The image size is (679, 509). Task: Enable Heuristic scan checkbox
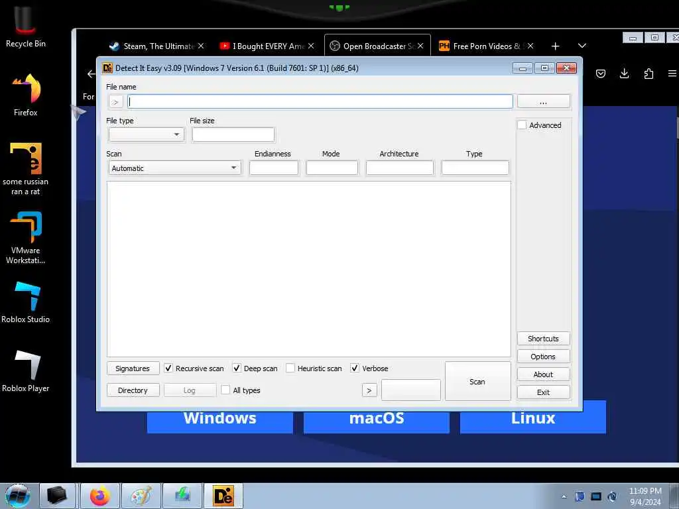[x=290, y=368]
